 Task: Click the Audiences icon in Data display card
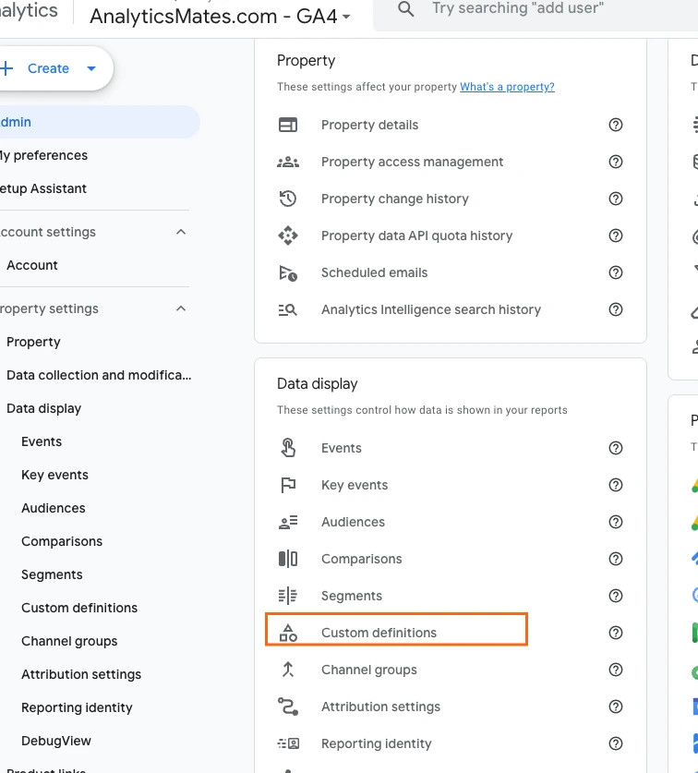[x=288, y=522]
